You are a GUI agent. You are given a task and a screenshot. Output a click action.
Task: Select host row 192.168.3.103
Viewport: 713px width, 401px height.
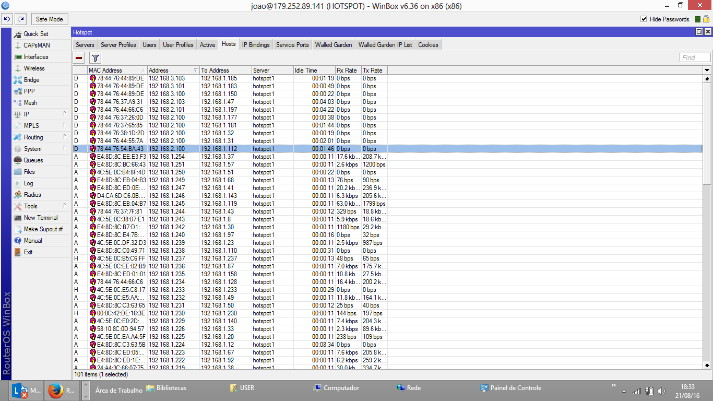point(388,78)
